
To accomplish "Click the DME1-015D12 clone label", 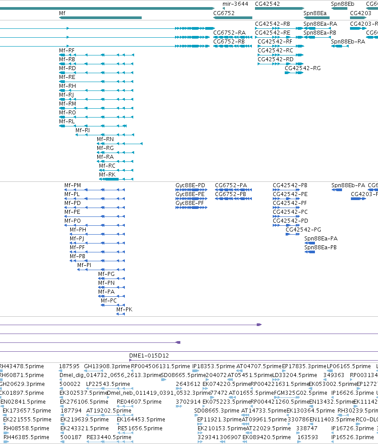I will [x=149, y=356].
